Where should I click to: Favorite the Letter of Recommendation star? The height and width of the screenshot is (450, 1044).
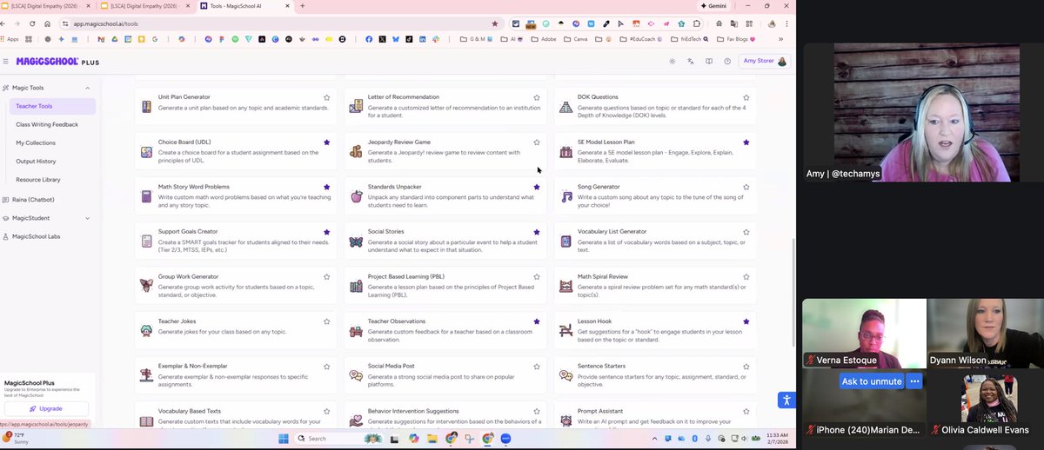(x=537, y=97)
